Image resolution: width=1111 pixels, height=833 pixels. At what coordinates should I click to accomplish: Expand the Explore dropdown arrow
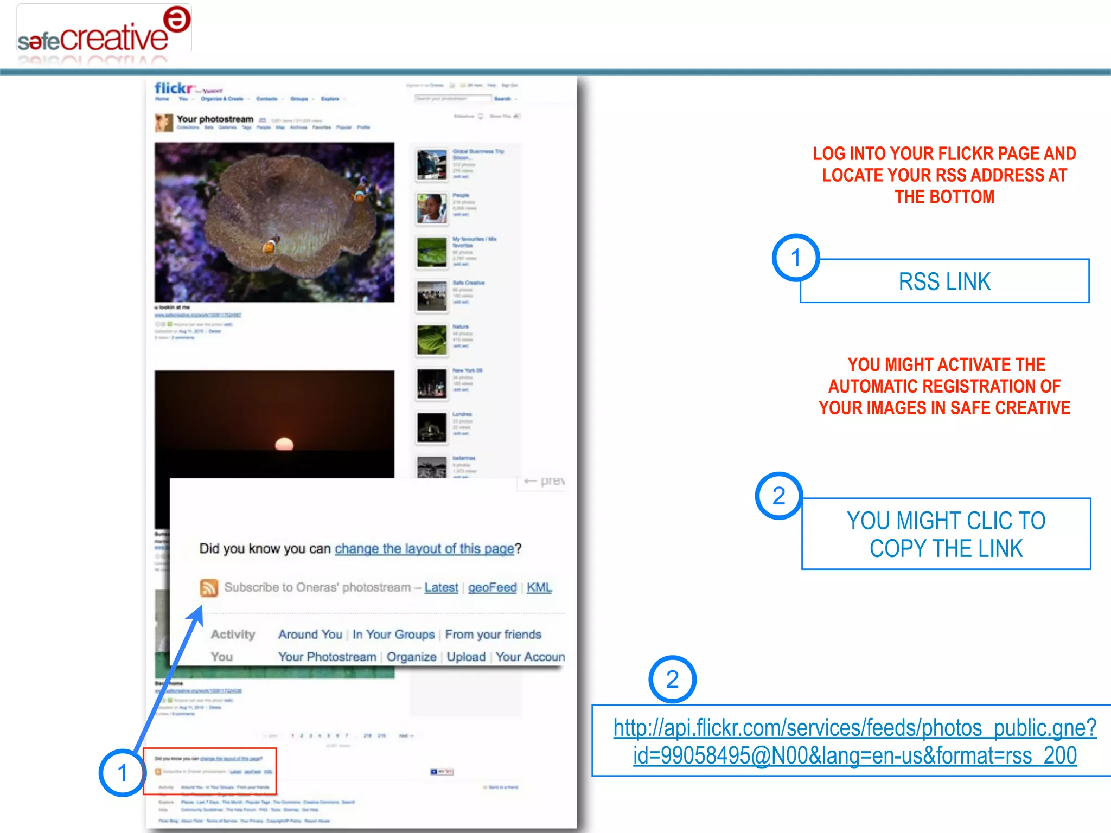[x=344, y=99]
